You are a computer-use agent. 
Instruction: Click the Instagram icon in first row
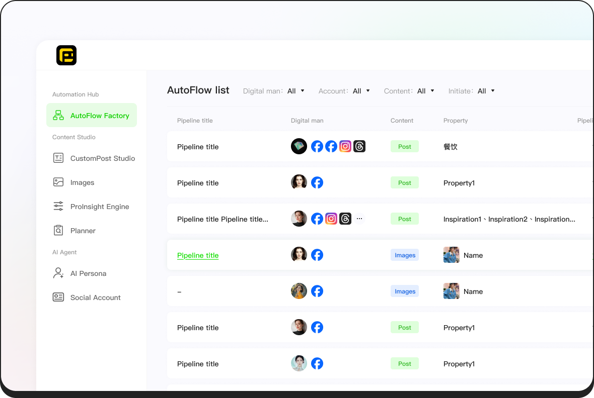point(345,146)
